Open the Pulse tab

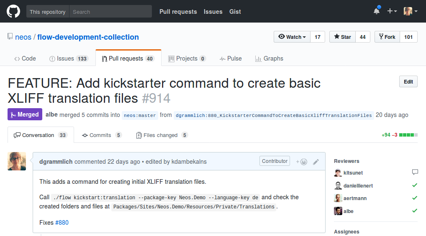pyautogui.click(x=231, y=58)
